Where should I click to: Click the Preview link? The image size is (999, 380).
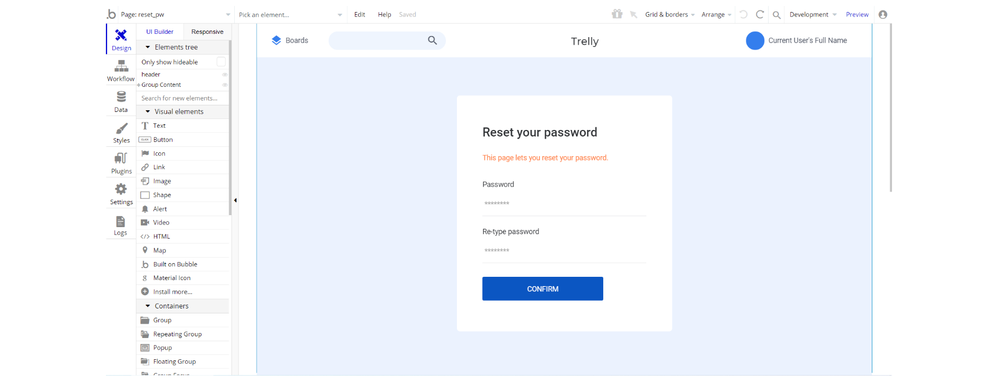tap(857, 15)
